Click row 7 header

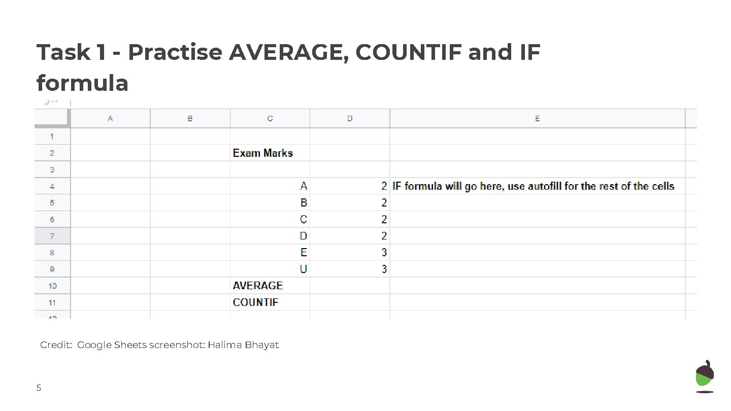click(52, 236)
